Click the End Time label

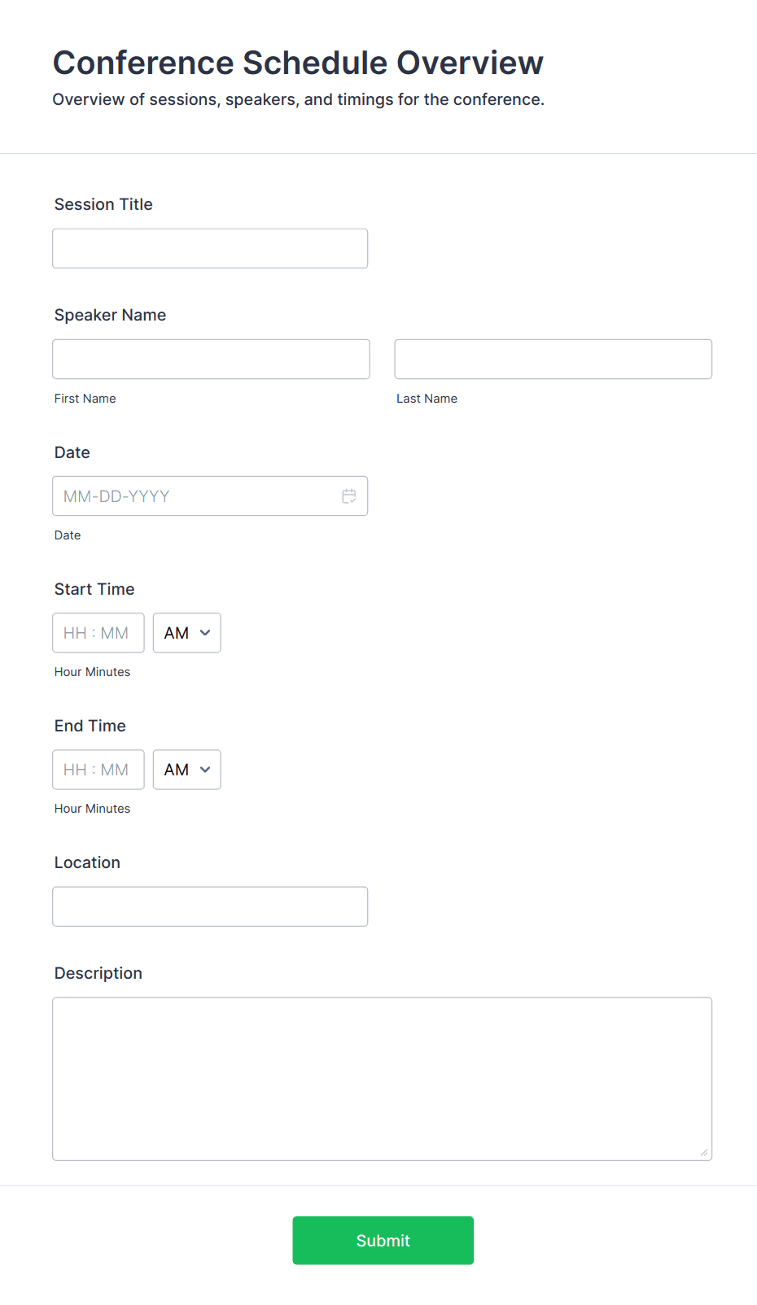click(x=90, y=726)
